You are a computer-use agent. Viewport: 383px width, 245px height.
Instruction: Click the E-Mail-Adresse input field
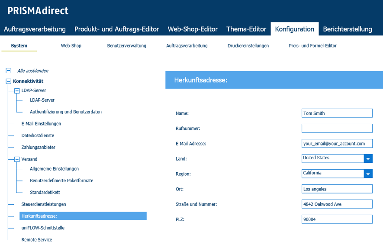[337, 143]
